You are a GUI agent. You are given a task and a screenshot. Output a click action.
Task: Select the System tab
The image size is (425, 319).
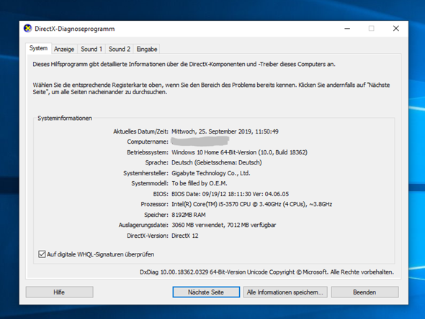click(38, 48)
